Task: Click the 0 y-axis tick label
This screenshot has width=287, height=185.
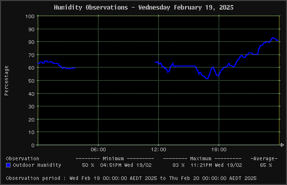Action: tap(33, 145)
